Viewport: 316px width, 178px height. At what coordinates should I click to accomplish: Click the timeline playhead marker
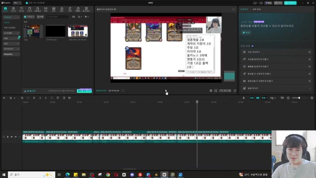(x=197, y=102)
